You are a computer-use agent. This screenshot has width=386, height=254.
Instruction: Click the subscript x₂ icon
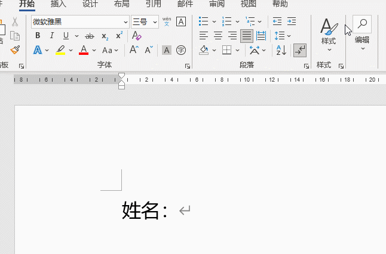(x=105, y=36)
